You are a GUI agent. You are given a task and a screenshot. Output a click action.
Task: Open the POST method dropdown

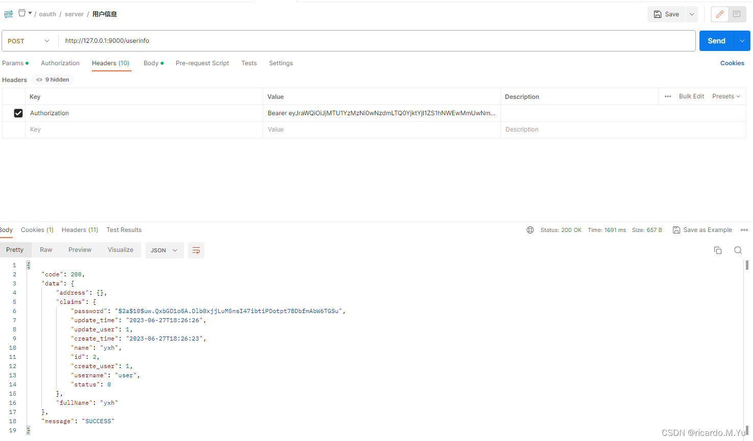pyautogui.click(x=29, y=41)
